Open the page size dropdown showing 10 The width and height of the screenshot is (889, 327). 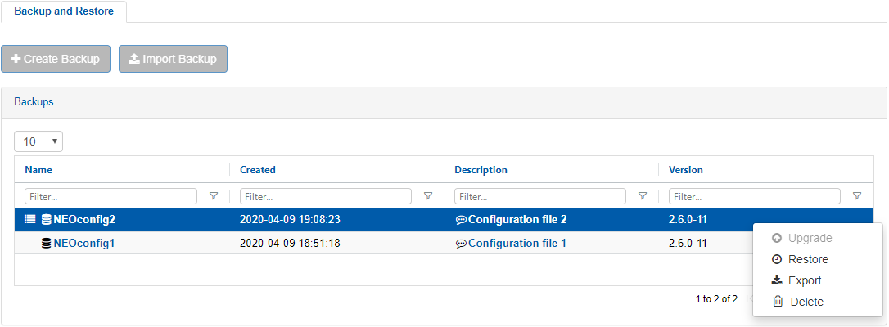coord(38,141)
